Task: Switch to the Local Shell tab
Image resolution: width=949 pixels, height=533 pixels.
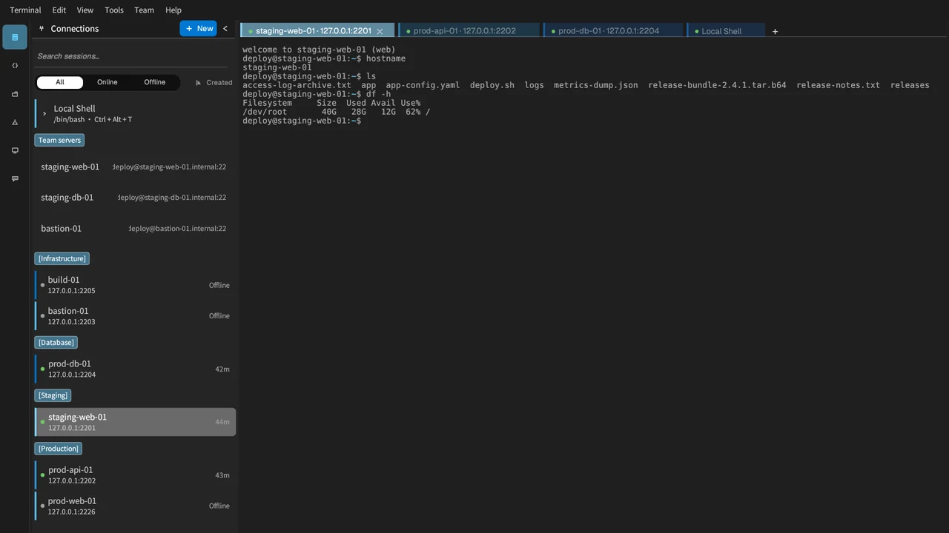Action: tap(725, 31)
